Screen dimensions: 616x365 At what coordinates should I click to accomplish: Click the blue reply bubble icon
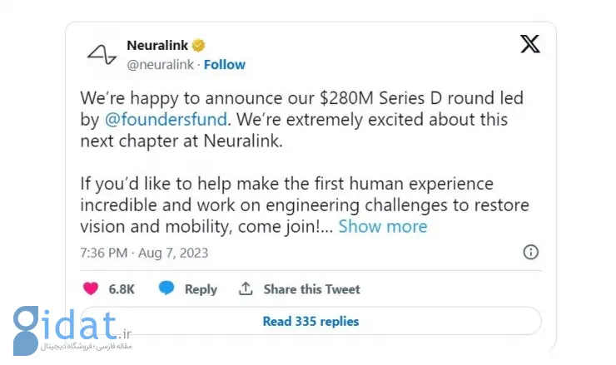point(166,288)
